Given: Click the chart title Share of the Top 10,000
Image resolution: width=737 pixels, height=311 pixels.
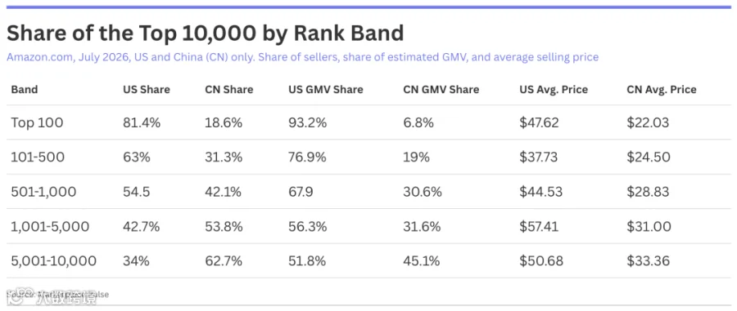Looking at the screenshot, I should (206, 33).
